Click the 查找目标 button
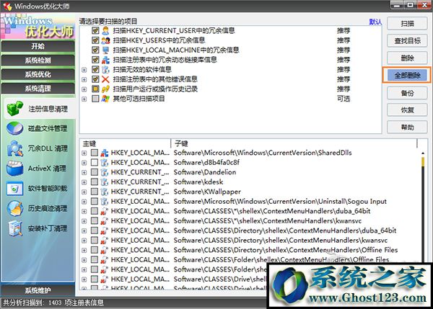This screenshot has height=309, width=433. 407,41
